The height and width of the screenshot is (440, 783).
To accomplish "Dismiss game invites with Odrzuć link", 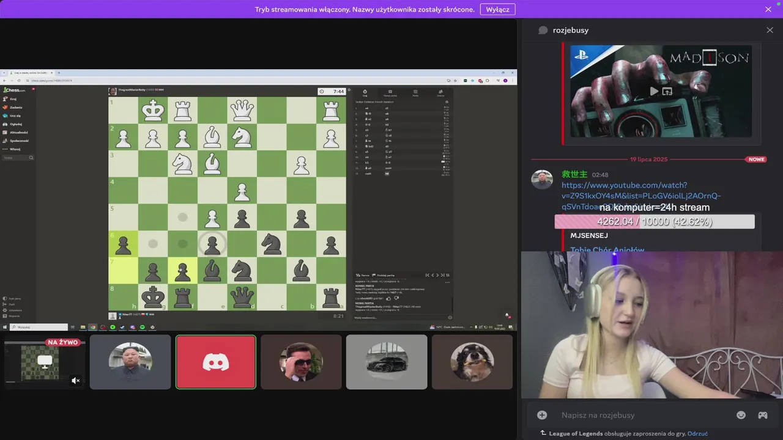I will point(697,433).
